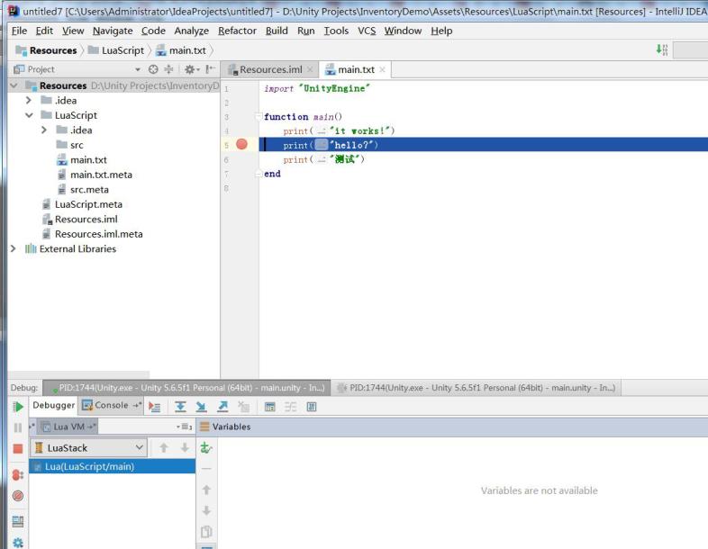Evaluate expression icon in debug toolbar

tap(269, 407)
